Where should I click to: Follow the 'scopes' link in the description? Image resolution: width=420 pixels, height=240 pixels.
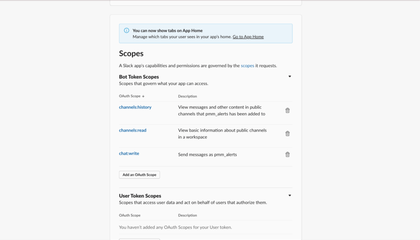pyautogui.click(x=247, y=66)
